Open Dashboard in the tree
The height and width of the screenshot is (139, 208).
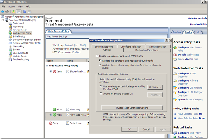coord(18,23)
